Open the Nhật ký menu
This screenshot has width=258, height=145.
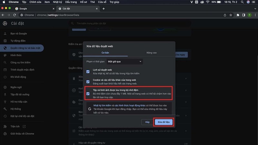point(57,2)
